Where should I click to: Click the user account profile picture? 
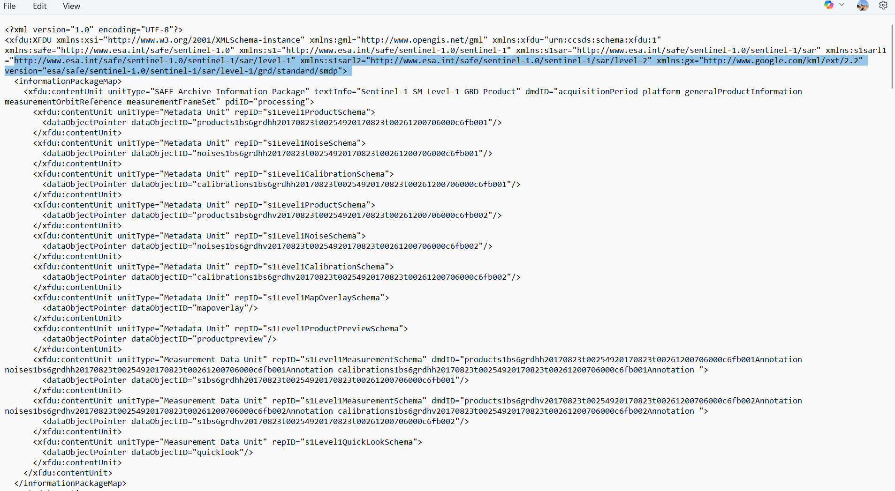(x=862, y=6)
